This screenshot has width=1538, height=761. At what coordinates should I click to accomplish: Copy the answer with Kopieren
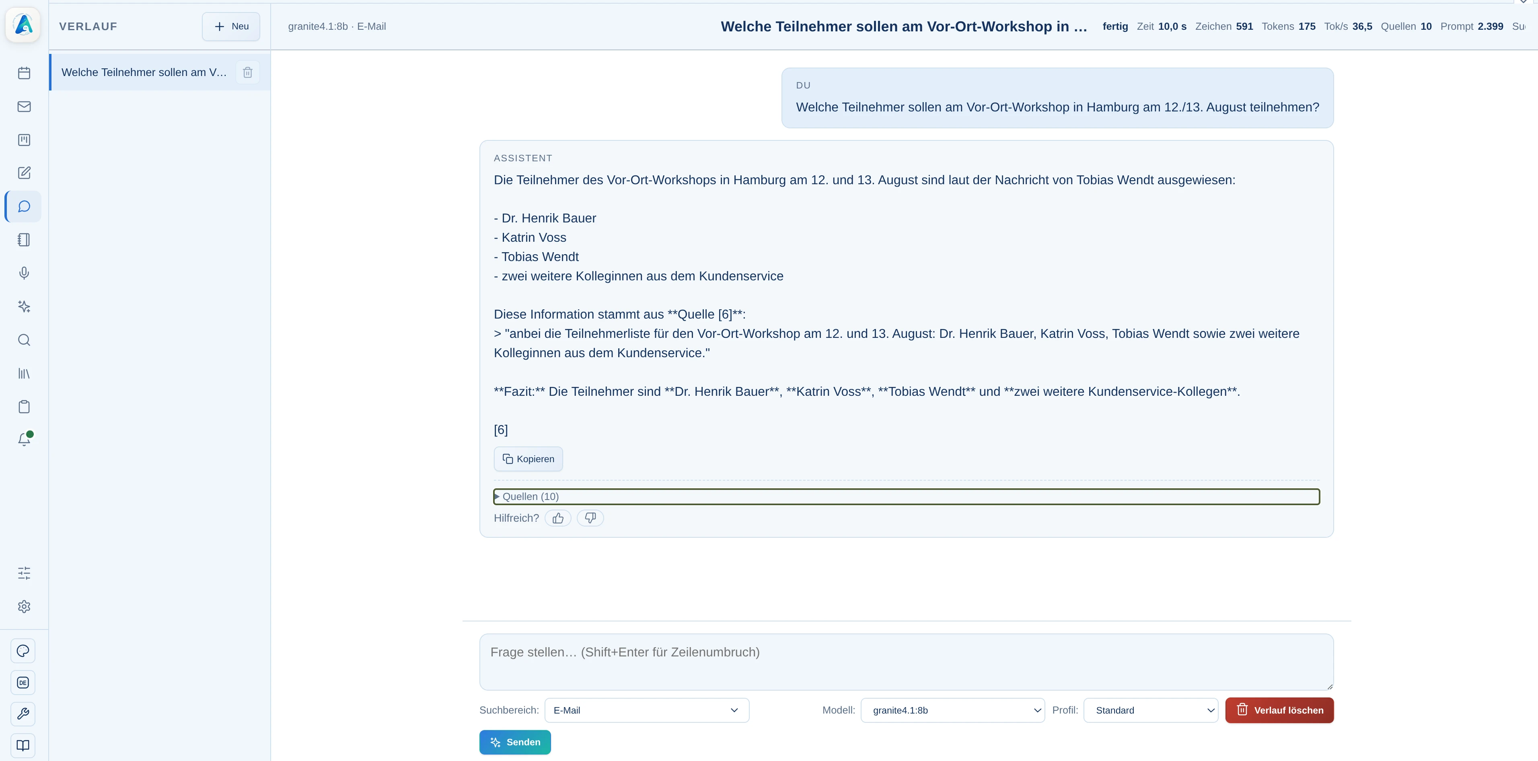pyautogui.click(x=528, y=459)
